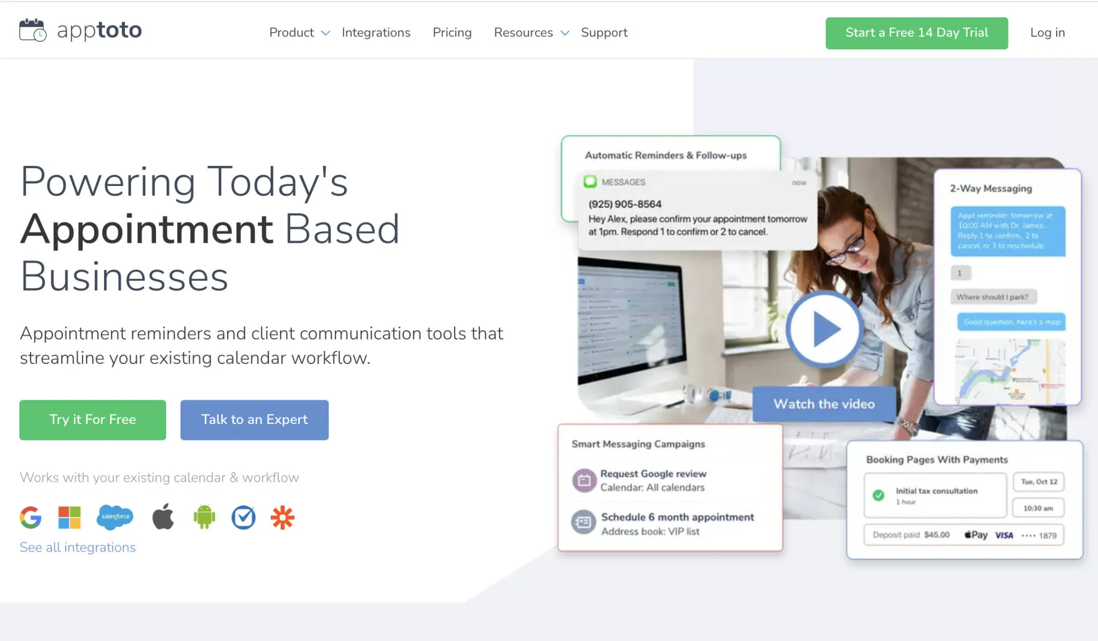Open the Pricing page
1098x641 pixels.
coord(452,32)
